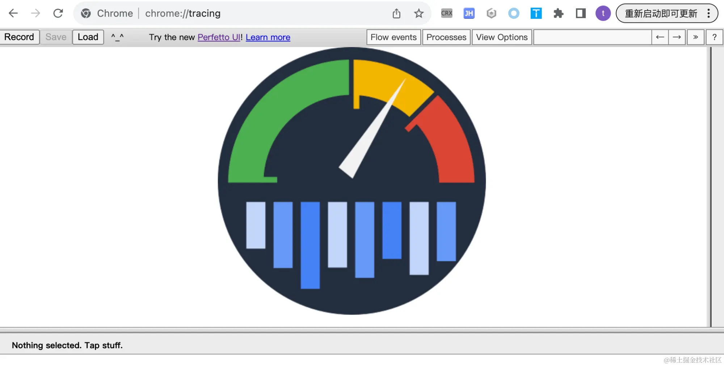The height and width of the screenshot is (366, 724).
Task: Go to next search result arrow
Action: point(677,37)
